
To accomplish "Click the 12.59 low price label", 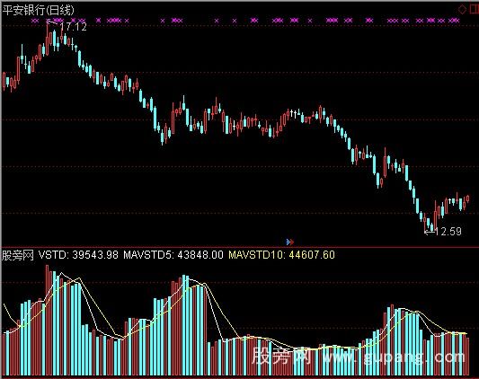I will coord(448,231).
